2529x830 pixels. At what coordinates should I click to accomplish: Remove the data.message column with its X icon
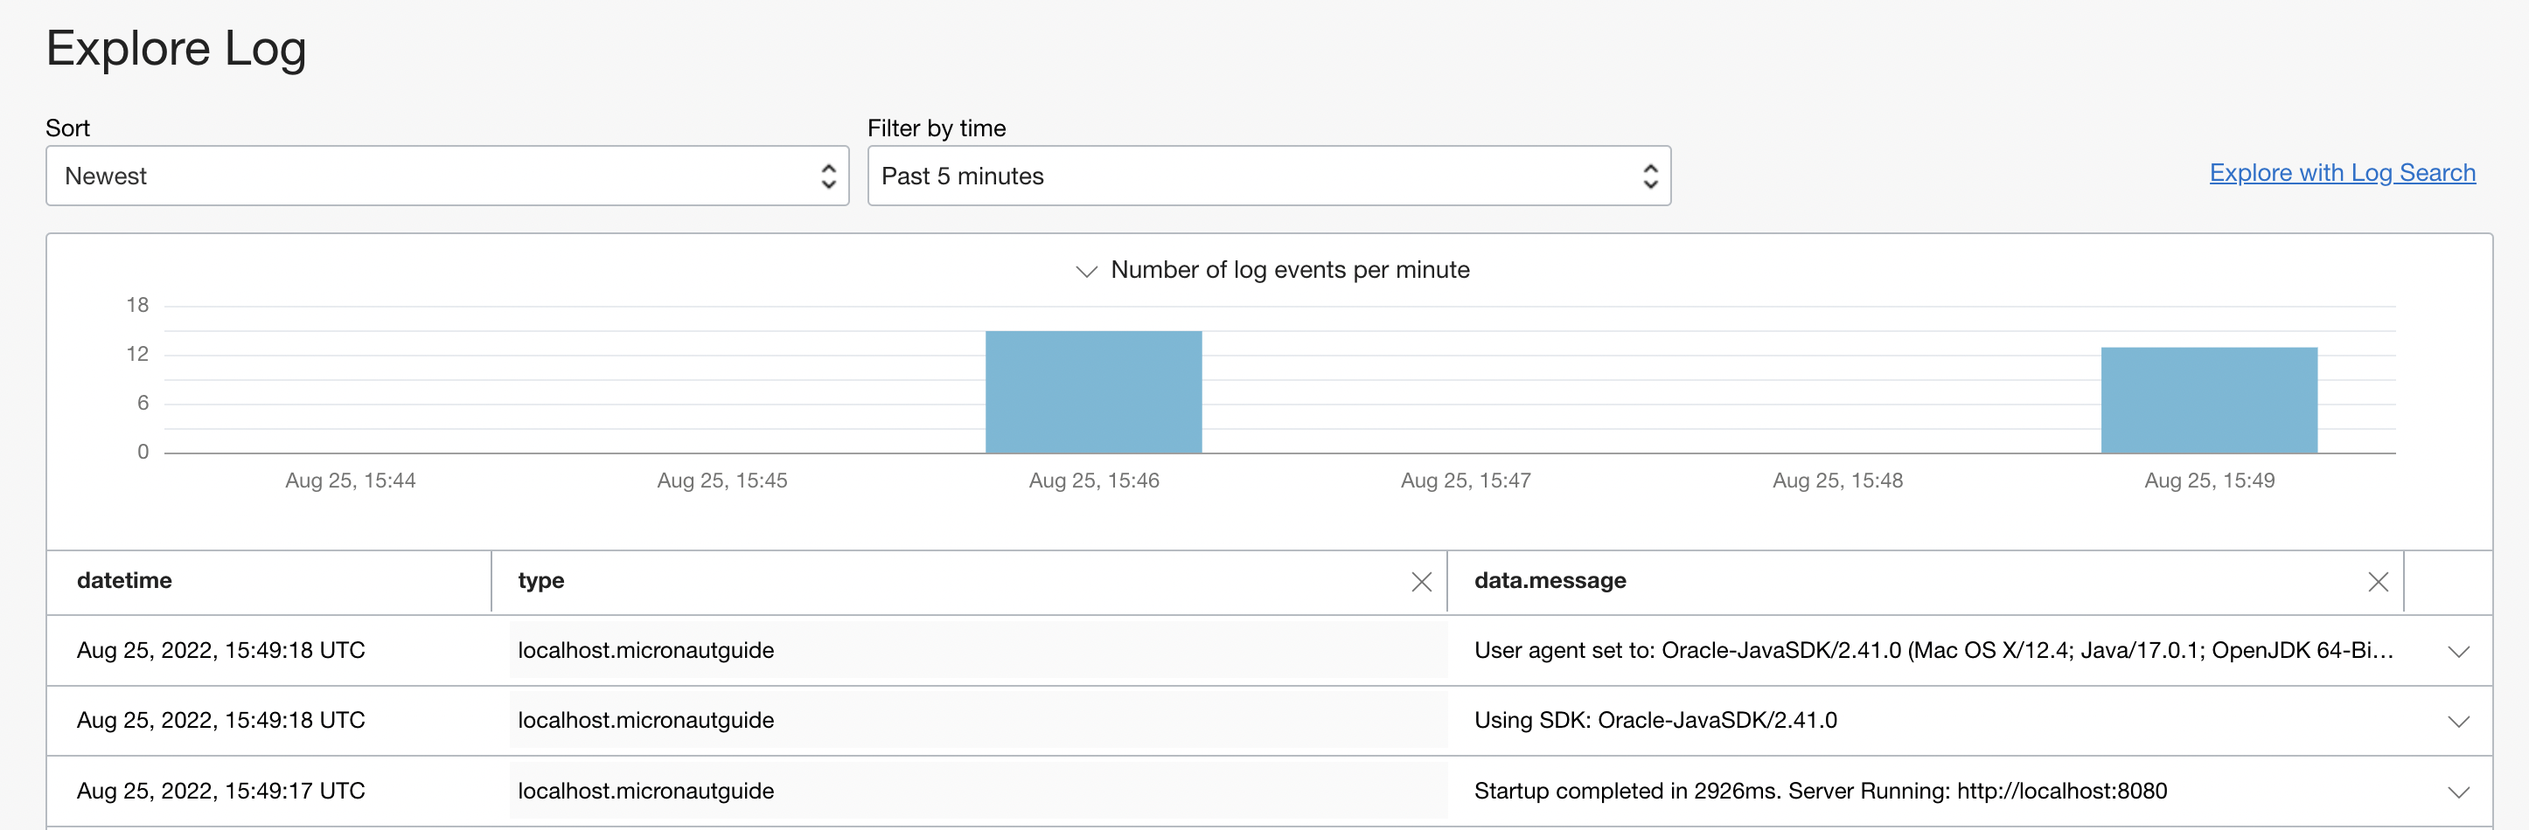[2377, 582]
